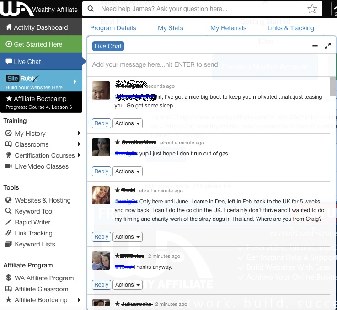Open the Keyword Tool link

(x=34, y=211)
